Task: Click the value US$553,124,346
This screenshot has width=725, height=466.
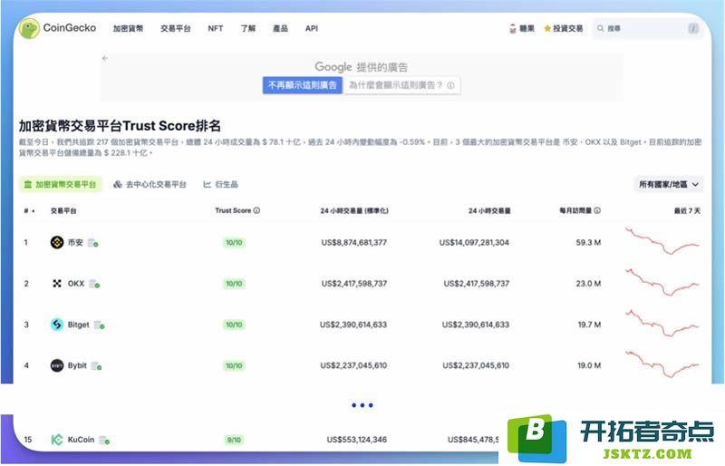Action: click(x=356, y=440)
